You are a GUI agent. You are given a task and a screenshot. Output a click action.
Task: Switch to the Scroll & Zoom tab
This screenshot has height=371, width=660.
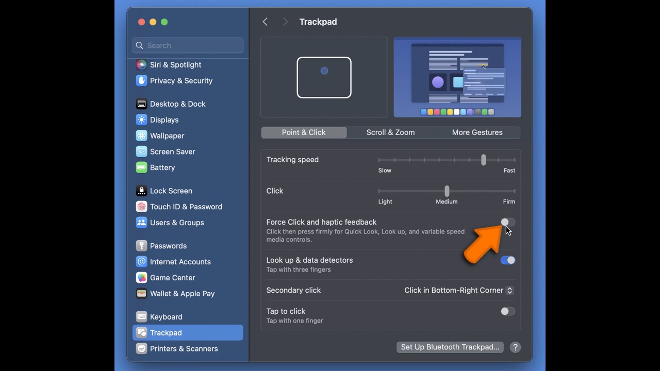390,132
